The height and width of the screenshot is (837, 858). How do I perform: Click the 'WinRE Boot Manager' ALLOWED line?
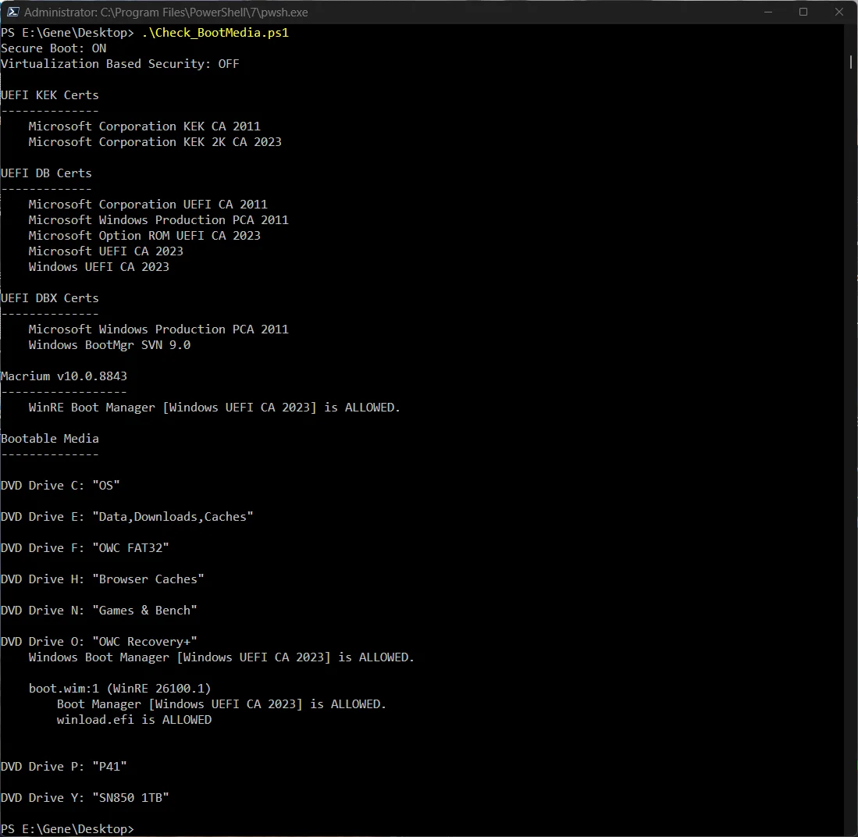pos(215,408)
